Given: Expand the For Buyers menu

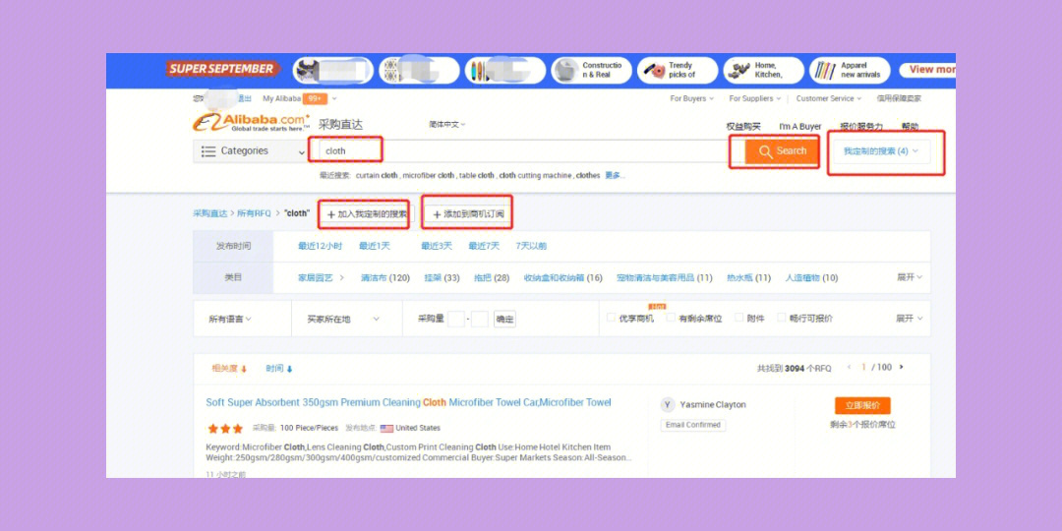Looking at the screenshot, I should click(x=691, y=99).
